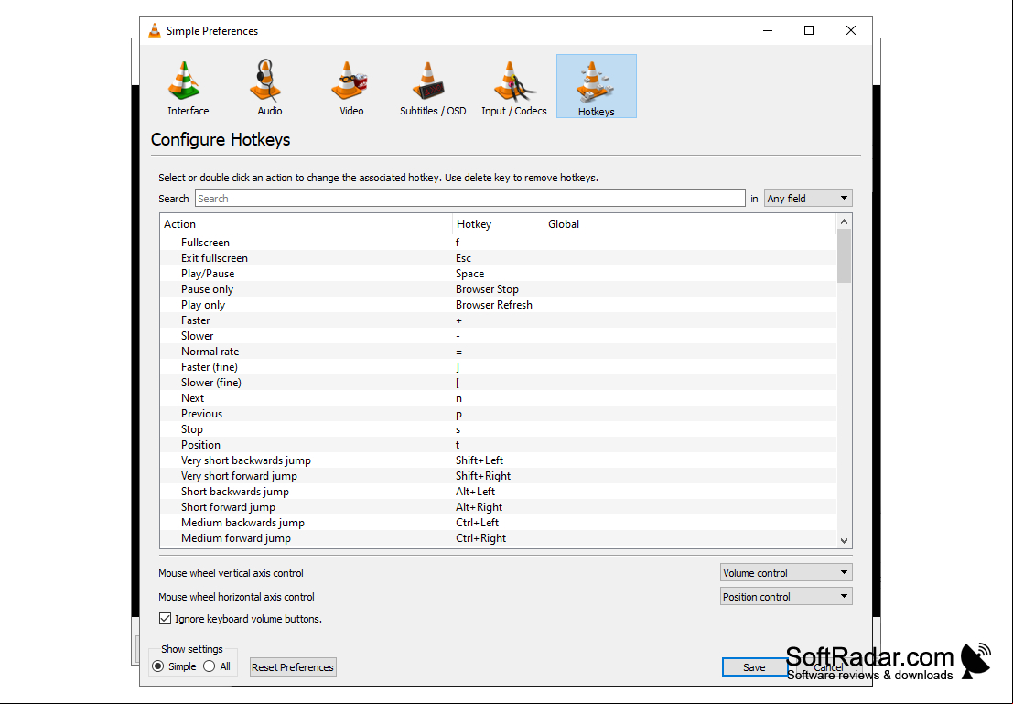Select Medium forward jump row
Image resolution: width=1013 pixels, height=704 pixels.
[x=498, y=538]
